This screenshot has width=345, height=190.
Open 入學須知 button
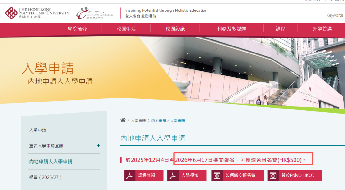(x=187, y=175)
